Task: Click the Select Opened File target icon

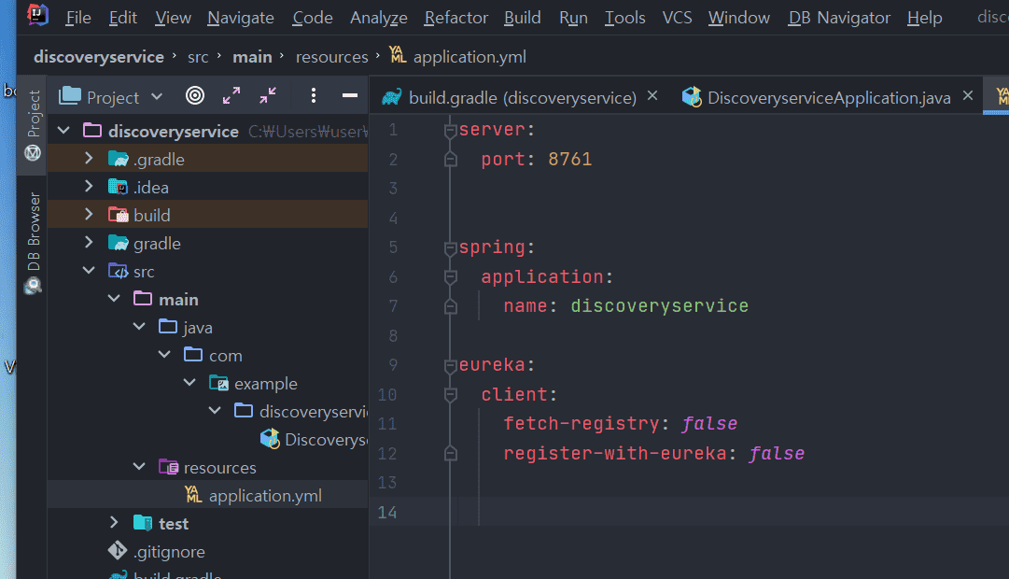Action: coord(195,96)
